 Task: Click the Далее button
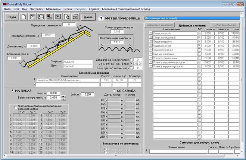[x=88, y=17]
